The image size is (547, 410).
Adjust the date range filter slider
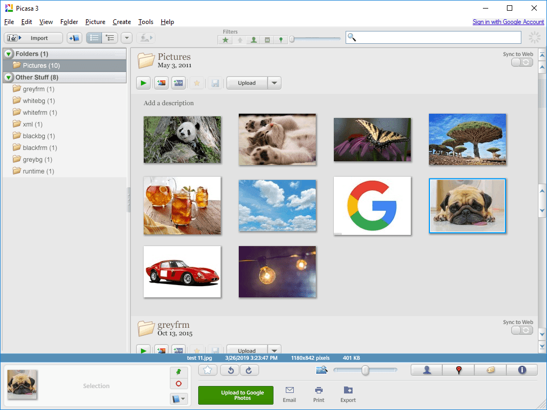click(292, 40)
